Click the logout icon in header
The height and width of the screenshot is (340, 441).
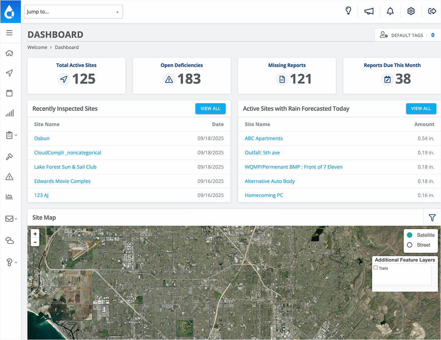click(432, 11)
